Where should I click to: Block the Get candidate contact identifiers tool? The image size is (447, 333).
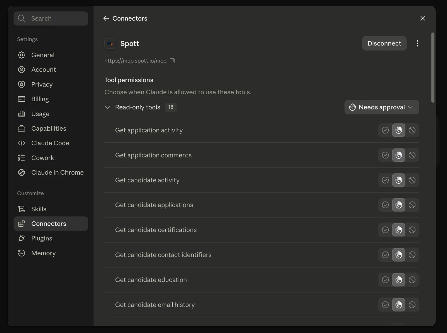pos(412,255)
